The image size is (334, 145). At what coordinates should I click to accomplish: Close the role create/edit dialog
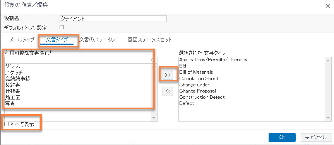328,6
